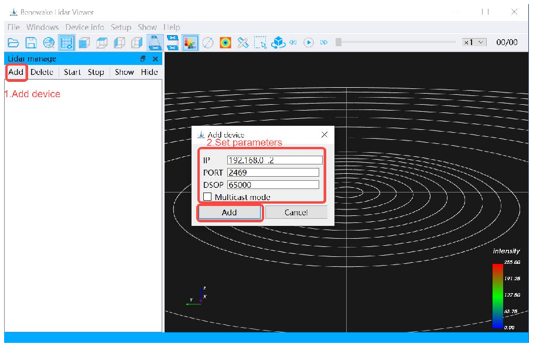Open a file using the folder icon

tap(13, 43)
